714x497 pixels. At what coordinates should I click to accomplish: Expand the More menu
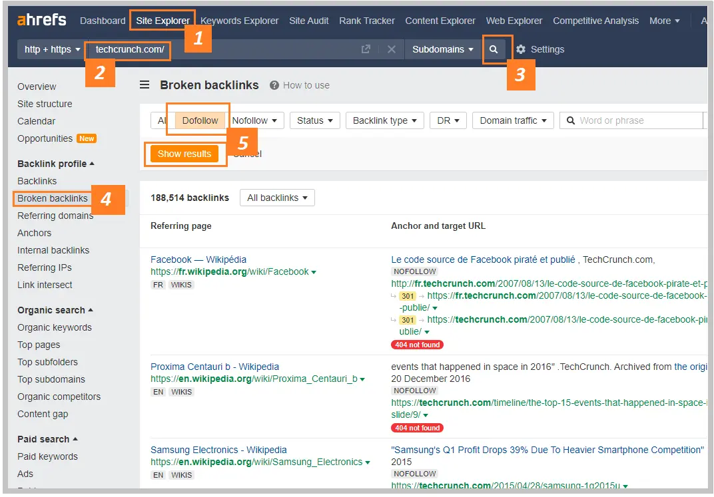point(664,21)
